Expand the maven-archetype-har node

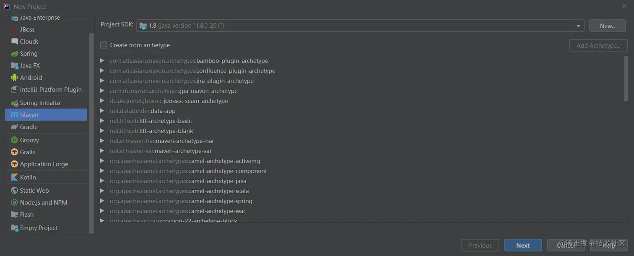(x=102, y=141)
